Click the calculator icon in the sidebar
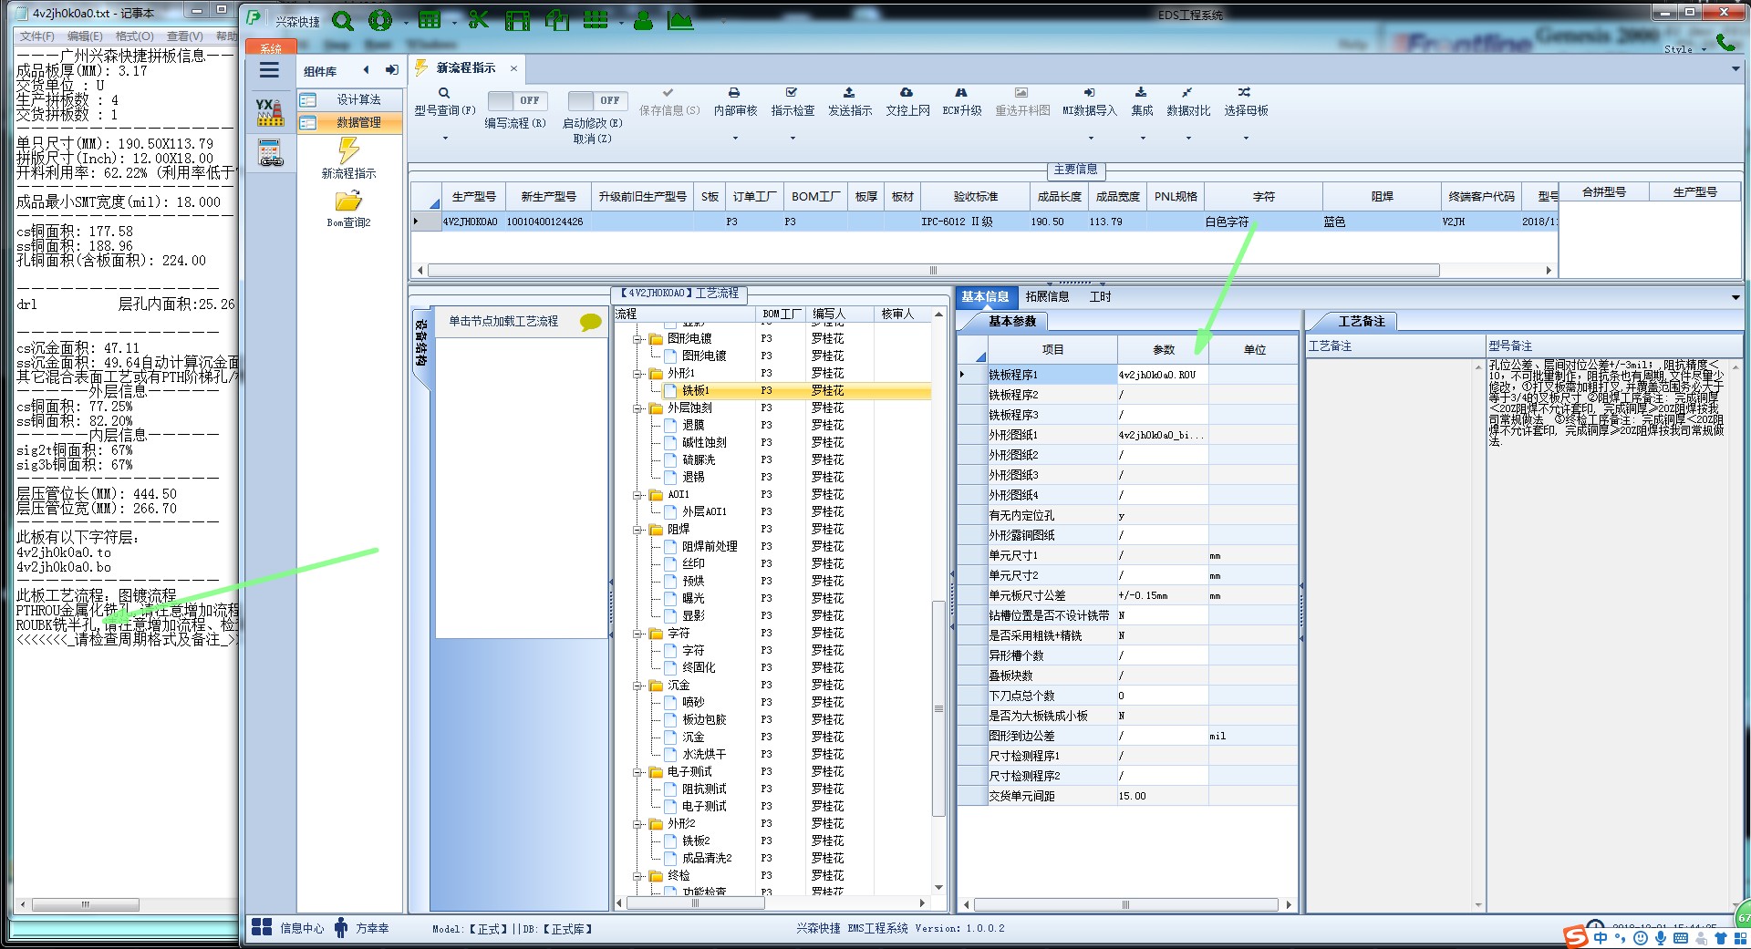 coord(270,152)
